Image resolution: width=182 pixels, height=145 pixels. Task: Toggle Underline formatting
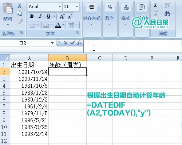[x=48, y=16]
